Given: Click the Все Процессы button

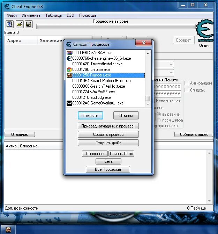Looking at the screenshot, I should pos(108,169).
